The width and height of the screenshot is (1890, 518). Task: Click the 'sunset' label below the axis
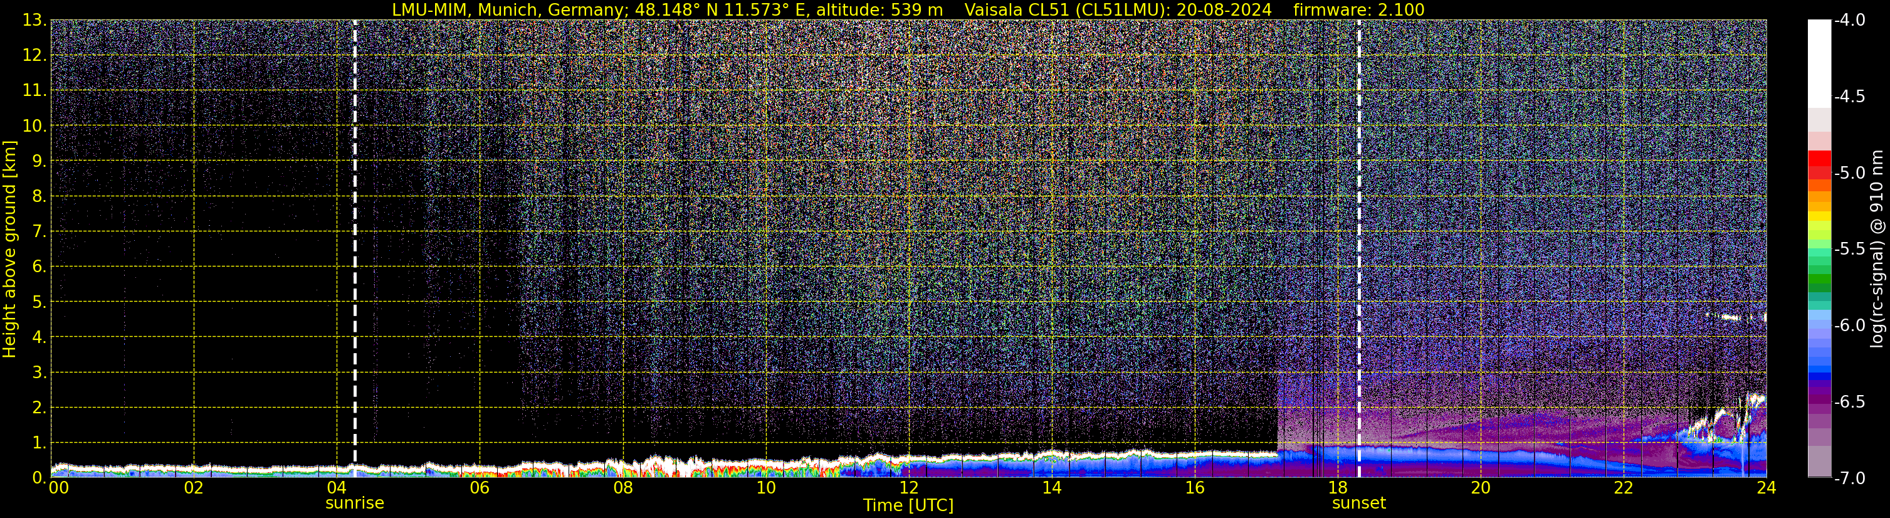point(1359,502)
